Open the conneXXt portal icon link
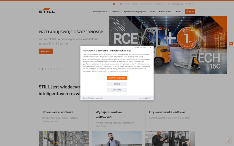The width and height of the screenshot is (234, 146). [x=121, y=4]
